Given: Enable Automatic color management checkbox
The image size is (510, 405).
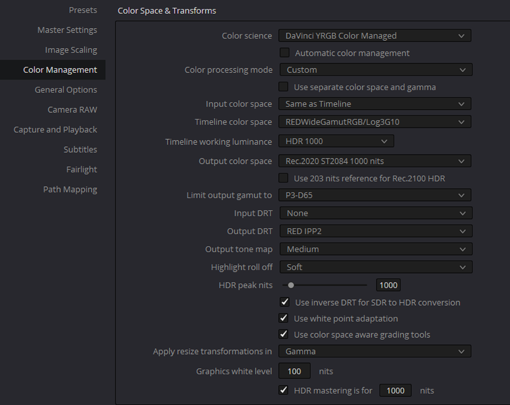Looking at the screenshot, I should click(x=285, y=52).
